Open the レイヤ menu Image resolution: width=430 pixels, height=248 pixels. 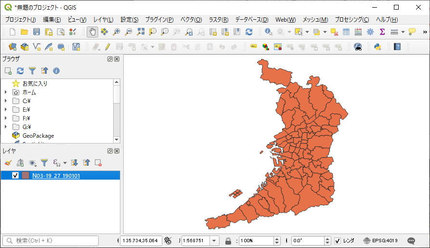[x=103, y=20]
